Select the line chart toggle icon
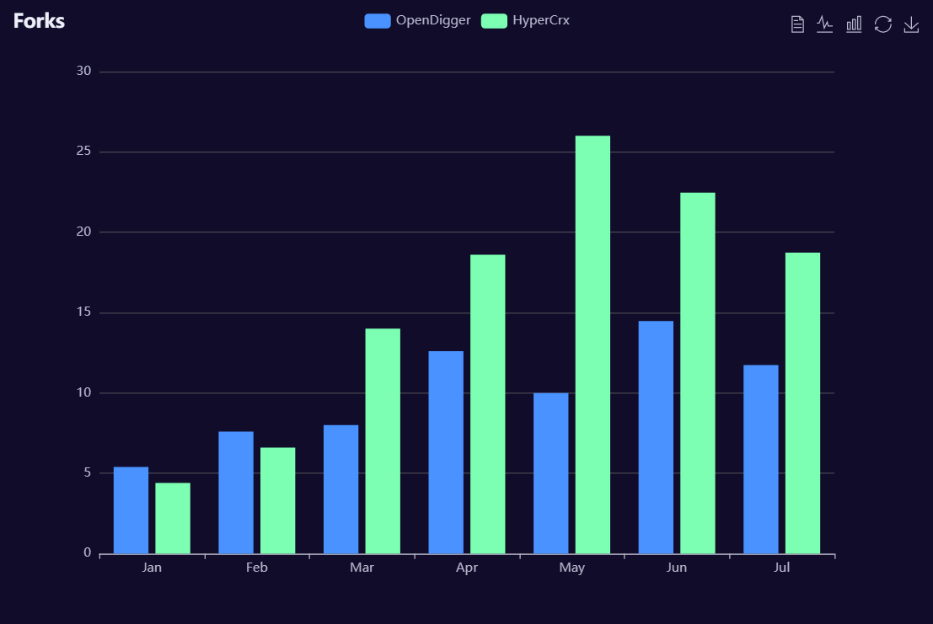The height and width of the screenshot is (624, 933). [824, 24]
